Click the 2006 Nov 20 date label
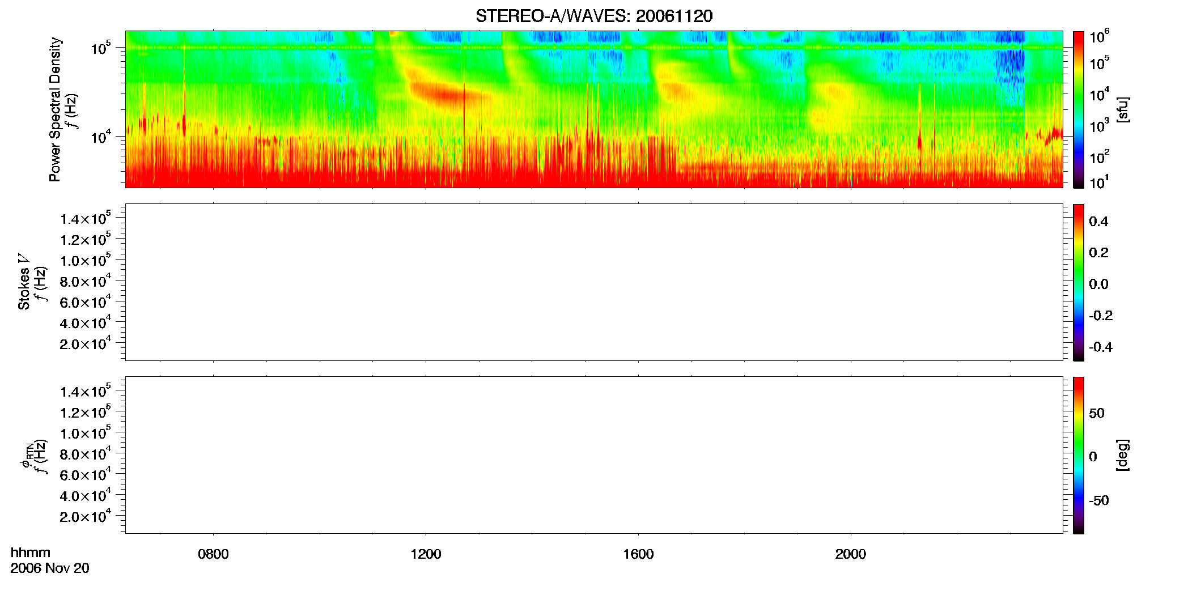Viewport: 1188px width, 612px height. [50, 568]
